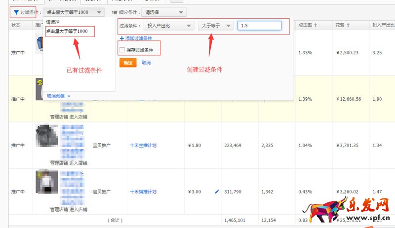Viewport: 395px width, 228px height.
Task: Choose the saved filter 点击量大于等于1000
Action: tap(67, 32)
